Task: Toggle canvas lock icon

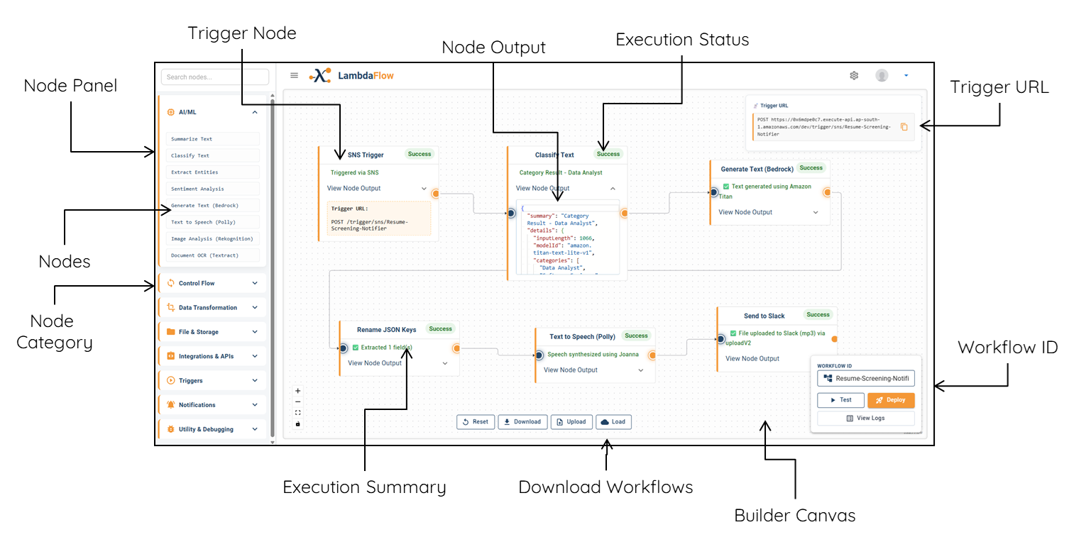Action: [x=297, y=423]
